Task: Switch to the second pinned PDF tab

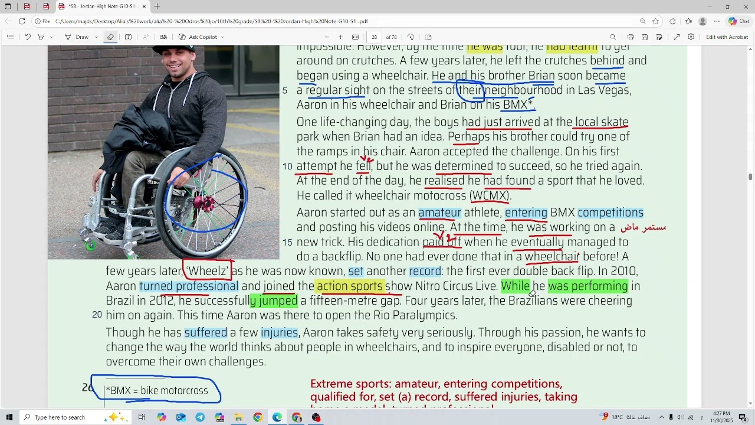Action: click(46, 6)
